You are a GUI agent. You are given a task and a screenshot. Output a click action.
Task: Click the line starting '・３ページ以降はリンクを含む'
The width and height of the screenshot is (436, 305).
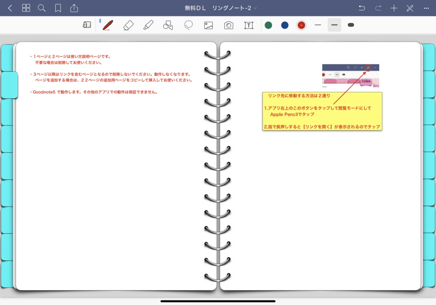(111, 74)
